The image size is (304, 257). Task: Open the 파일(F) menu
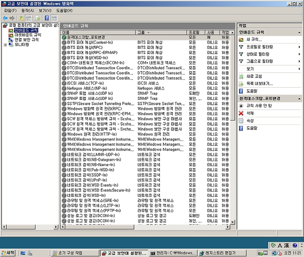click(x=10, y=11)
